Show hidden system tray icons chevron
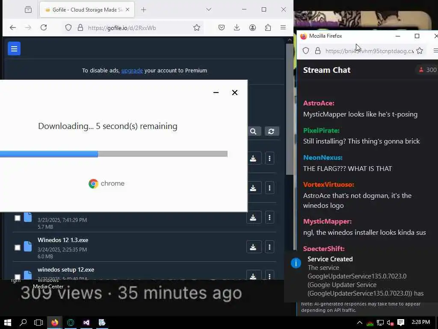The width and height of the screenshot is (438, 329). click(360, 323)
